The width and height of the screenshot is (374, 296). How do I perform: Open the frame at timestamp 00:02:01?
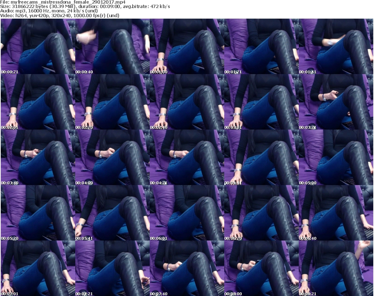pyautogui.click(x=38, y=102)
